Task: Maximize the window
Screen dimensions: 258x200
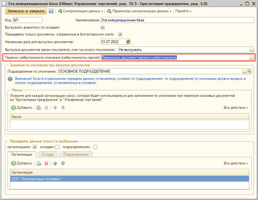Action: pyautogui.click(x=247, y=3)
